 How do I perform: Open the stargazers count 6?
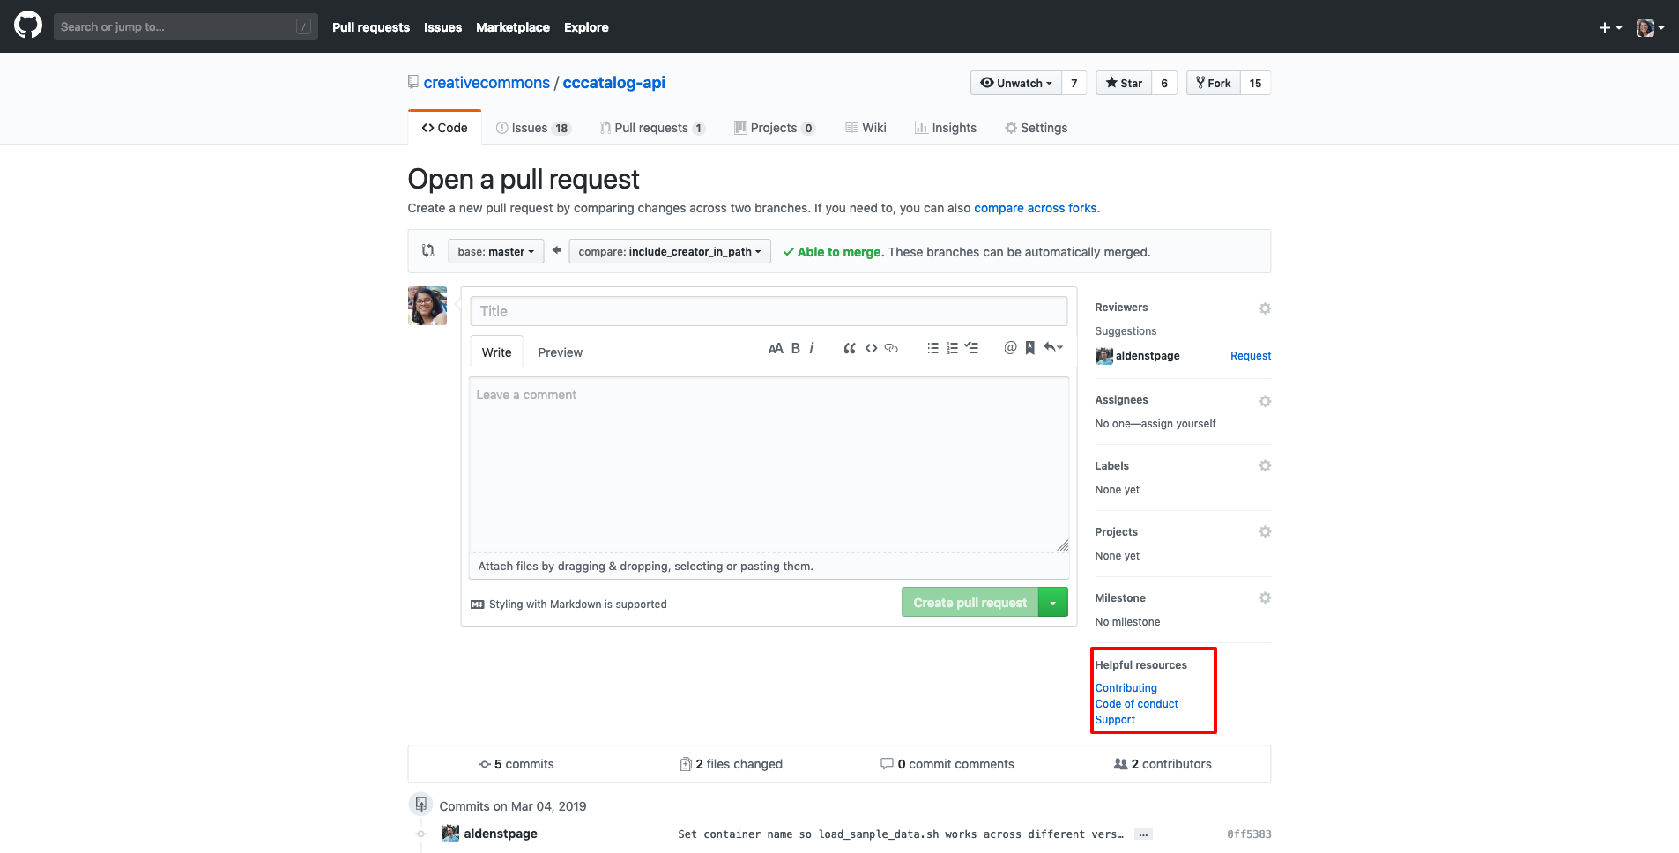coord(1164,83)
